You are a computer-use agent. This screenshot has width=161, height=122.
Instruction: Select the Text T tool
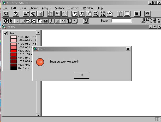pos(69,21)
